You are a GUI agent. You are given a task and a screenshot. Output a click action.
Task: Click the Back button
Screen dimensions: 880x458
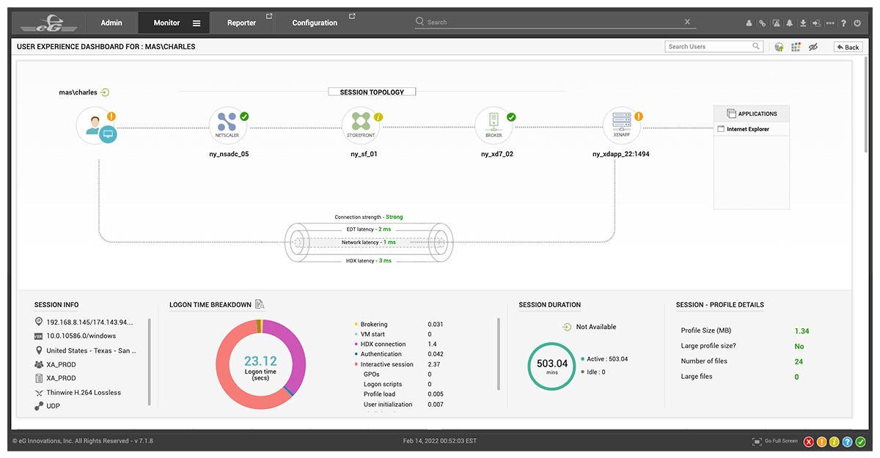click(848, 47)
